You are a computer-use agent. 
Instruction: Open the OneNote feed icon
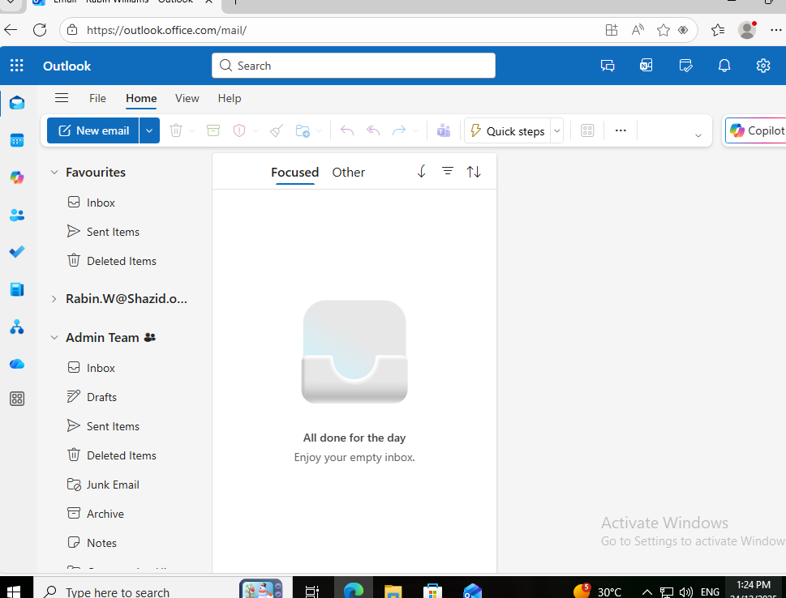click(x=646, y=66)
